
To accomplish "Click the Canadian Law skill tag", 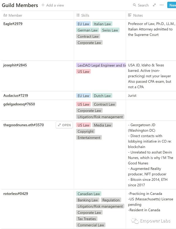I will pyautogui.click(x=89, y=194).
